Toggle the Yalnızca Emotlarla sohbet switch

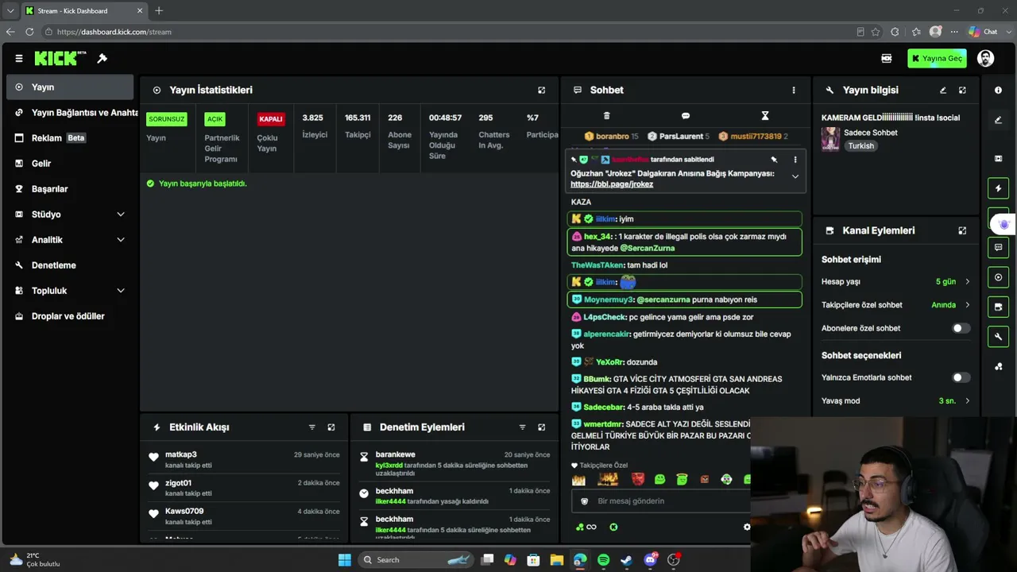coord(961,377)
